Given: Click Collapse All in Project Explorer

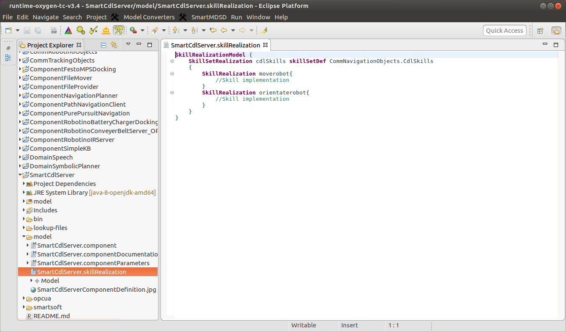Looking at the screenshot, I should pyautogui.click(x=104, y=45).
